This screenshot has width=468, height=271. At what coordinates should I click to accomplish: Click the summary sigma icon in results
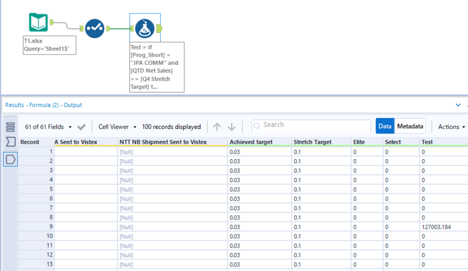pos(10,142)
